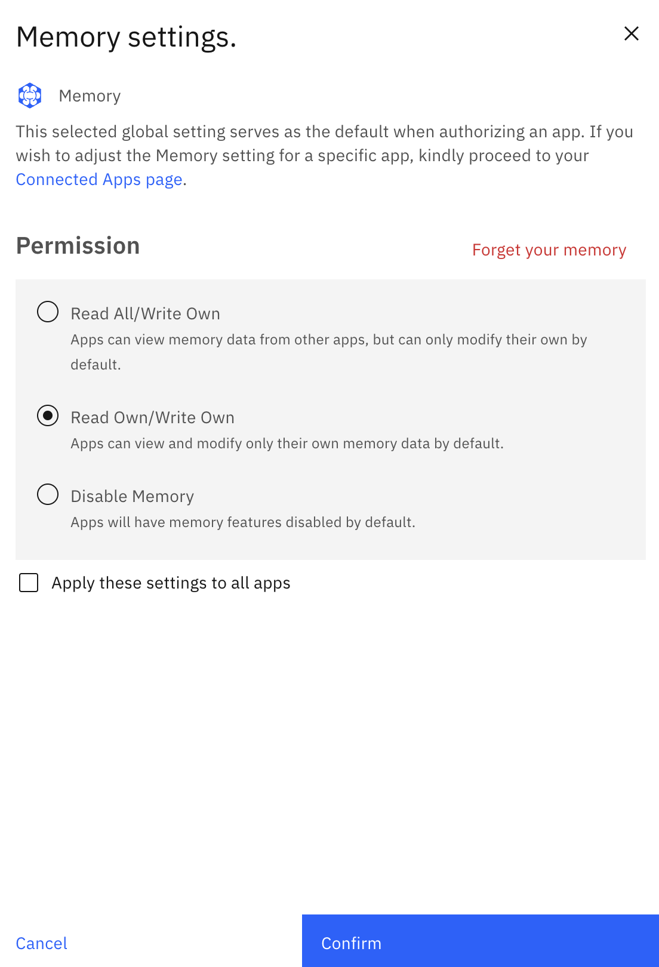Click the Permission section heading
Screen dimensions: 659x967
[x=78, y=245]
